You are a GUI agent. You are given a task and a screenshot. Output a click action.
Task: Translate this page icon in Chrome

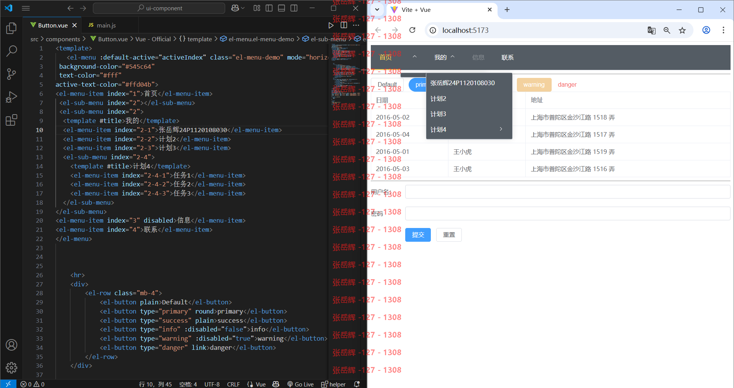click(x=651, y=30)
